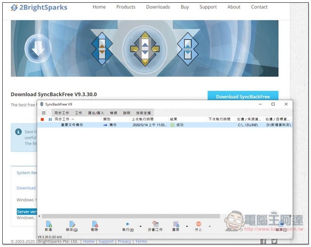
Task: Open the 匯出/匯入 menu
Action: click(96, 113)
